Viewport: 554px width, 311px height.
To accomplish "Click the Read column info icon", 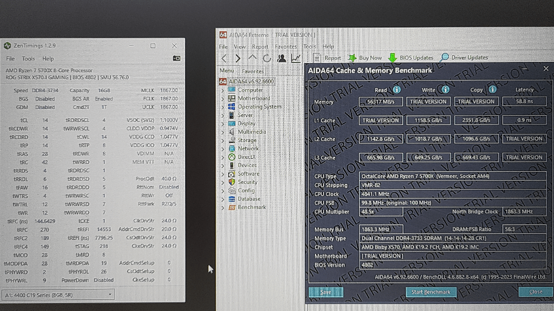I will (397, 90).
